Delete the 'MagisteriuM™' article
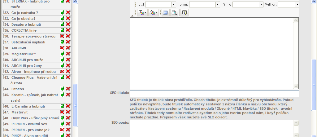Viewport: 317px width, 137px height. [68, 54]
